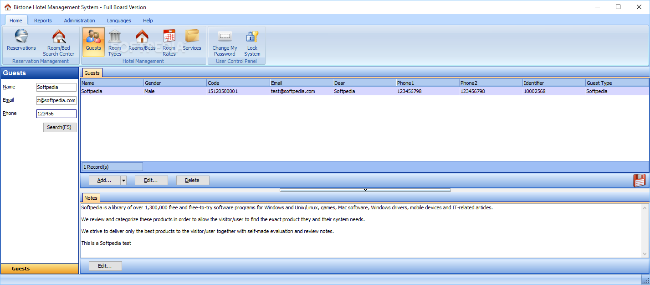Sort by the Guest Type column header

[617, 83]
